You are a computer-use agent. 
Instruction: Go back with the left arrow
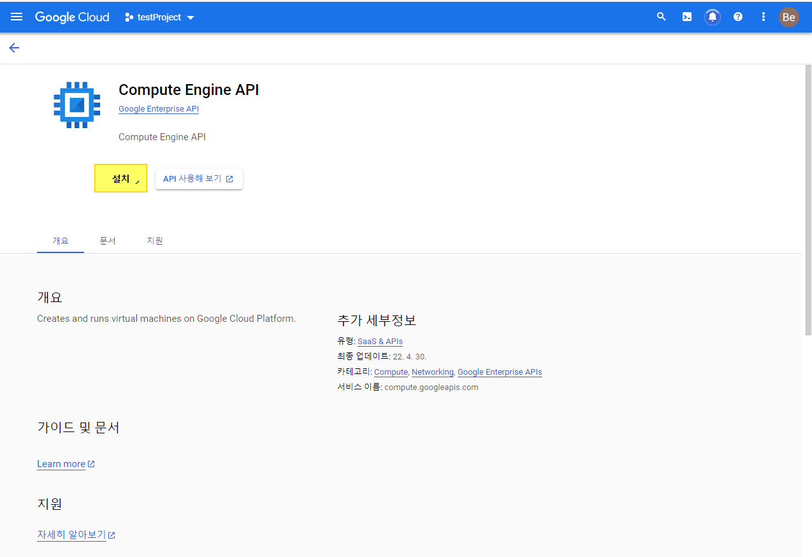tap(14, 48)
